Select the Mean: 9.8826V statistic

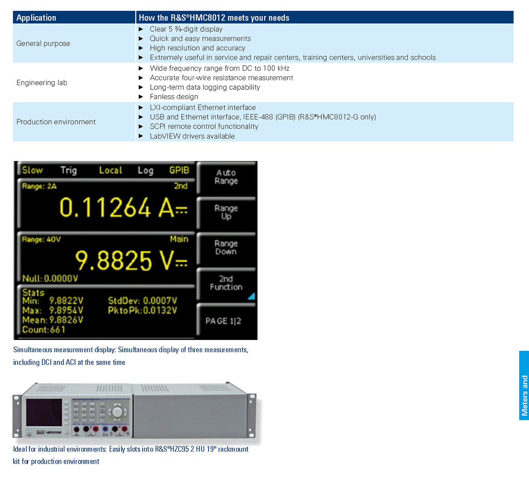point(53,320)
